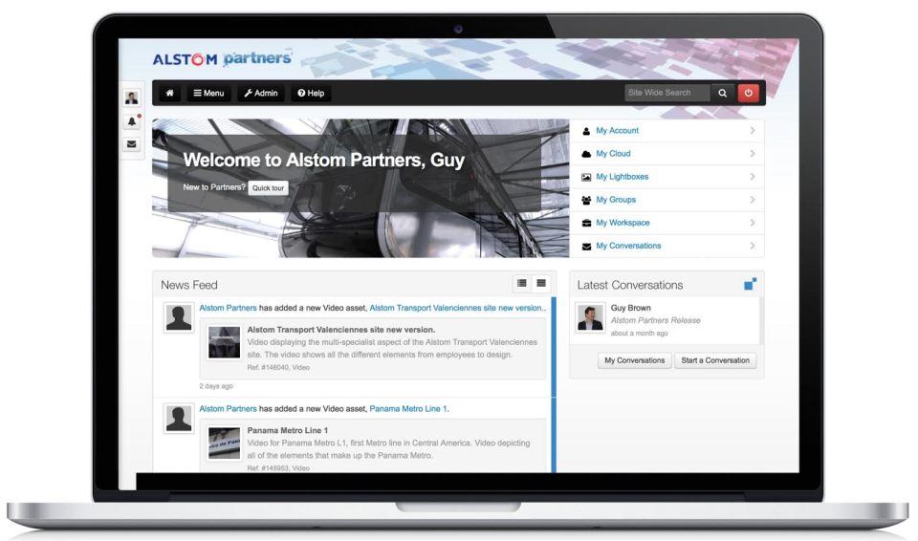Screen dimensions: 918x541
Task: Switch News Feed to compact list view
Action: (x=541, y=283)
